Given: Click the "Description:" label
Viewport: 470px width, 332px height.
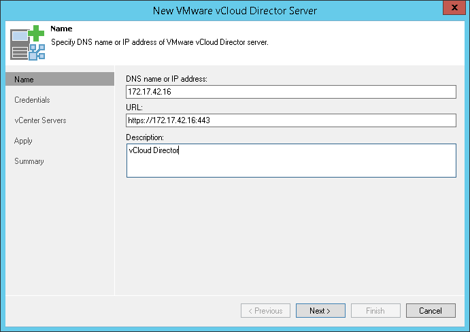Looking at the screenshot, I should pos(146,137).
